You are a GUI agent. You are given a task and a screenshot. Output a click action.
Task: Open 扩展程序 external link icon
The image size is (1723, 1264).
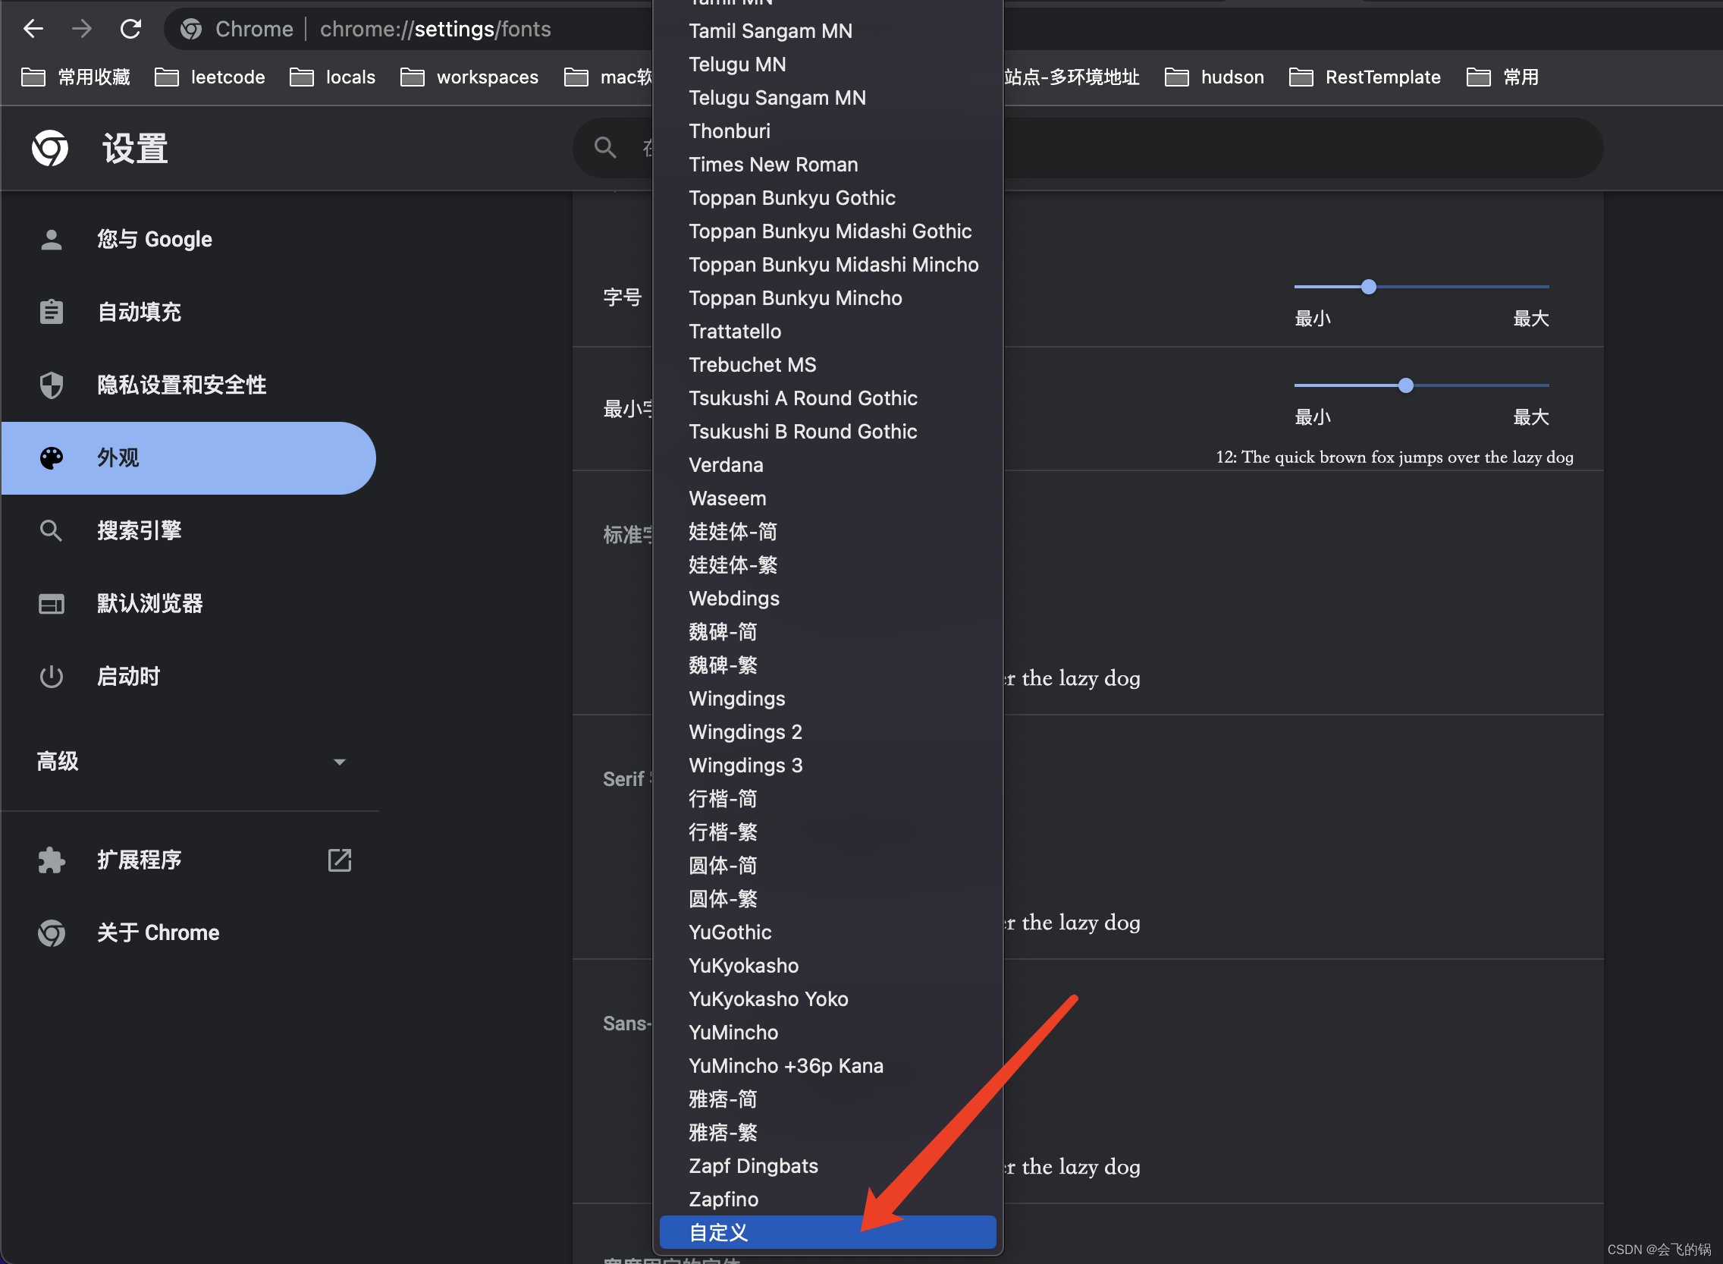339,860
